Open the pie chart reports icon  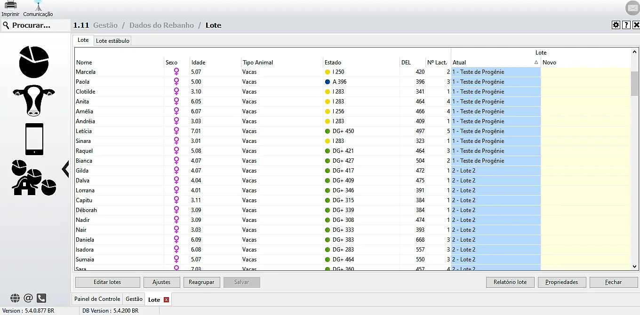[x=34, y=62]
